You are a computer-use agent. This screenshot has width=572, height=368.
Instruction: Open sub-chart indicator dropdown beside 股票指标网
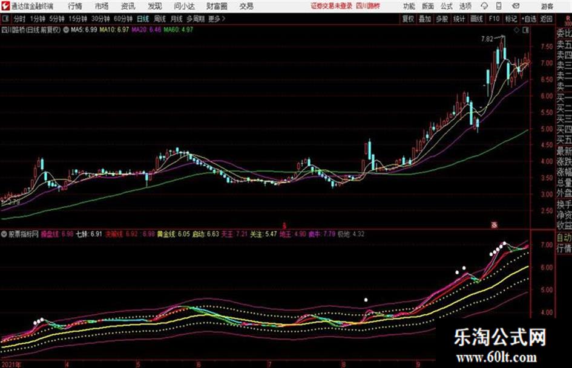(x=4, y=234)
